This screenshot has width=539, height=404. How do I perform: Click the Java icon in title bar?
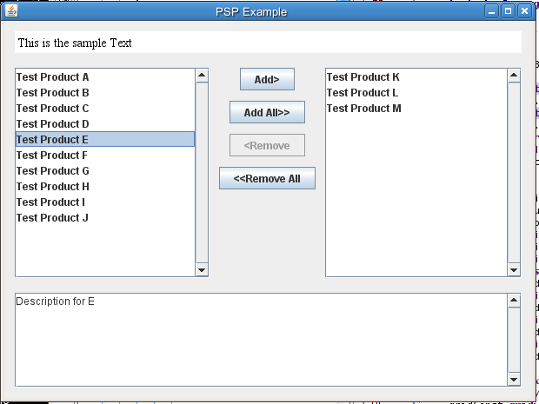pyautogui.click(x=11, y=11)
